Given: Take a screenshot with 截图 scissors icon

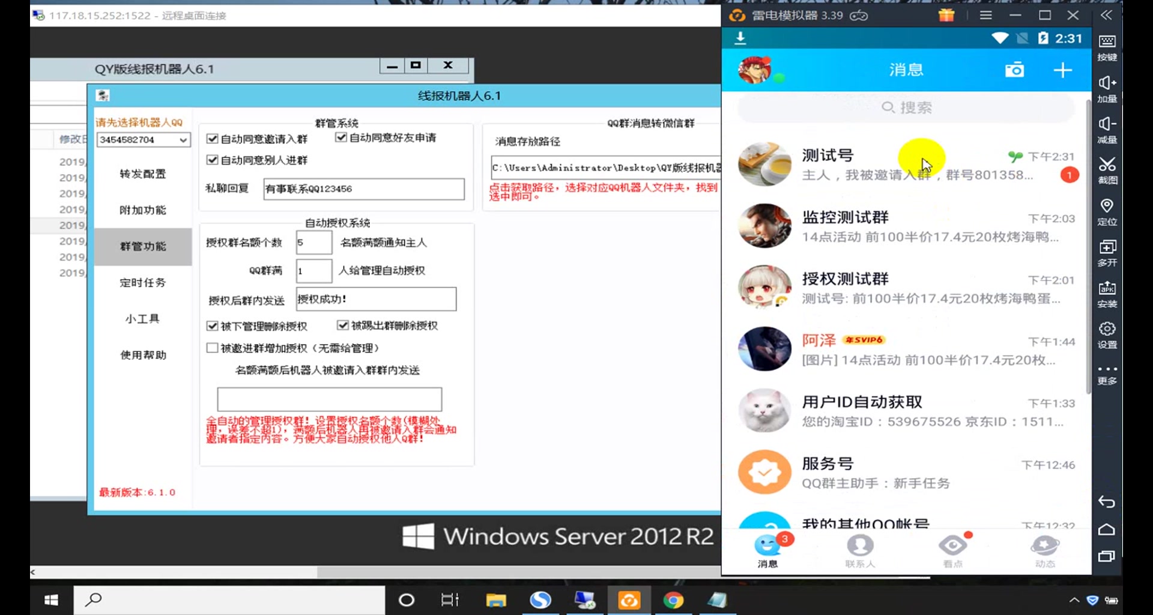Looking at the screenshot, I should pyautogui.click(x=1107, y=171).
